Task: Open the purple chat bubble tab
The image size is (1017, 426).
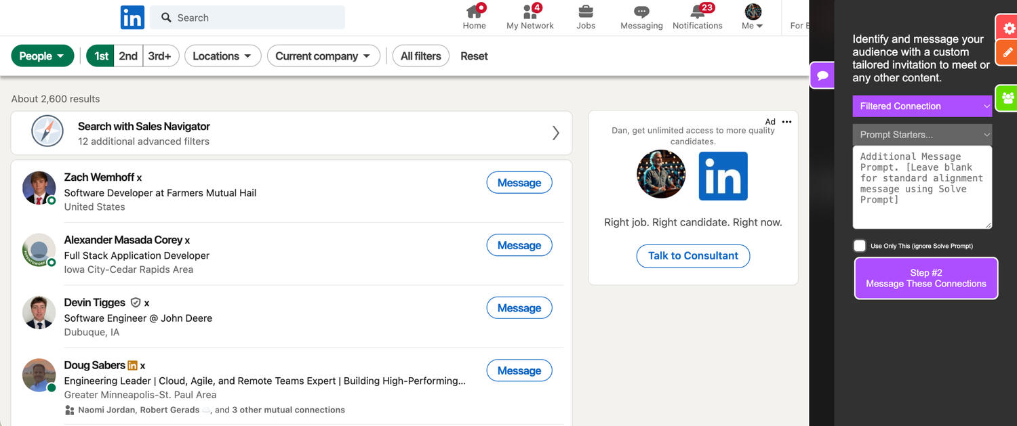Action: coord(822,75)
